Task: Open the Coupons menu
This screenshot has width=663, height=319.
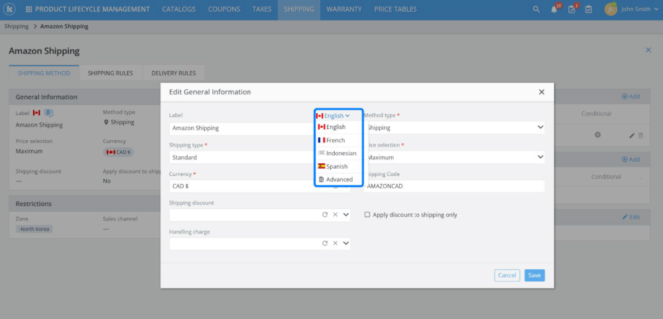Action: pyautogui.click(x=224, y=9)
